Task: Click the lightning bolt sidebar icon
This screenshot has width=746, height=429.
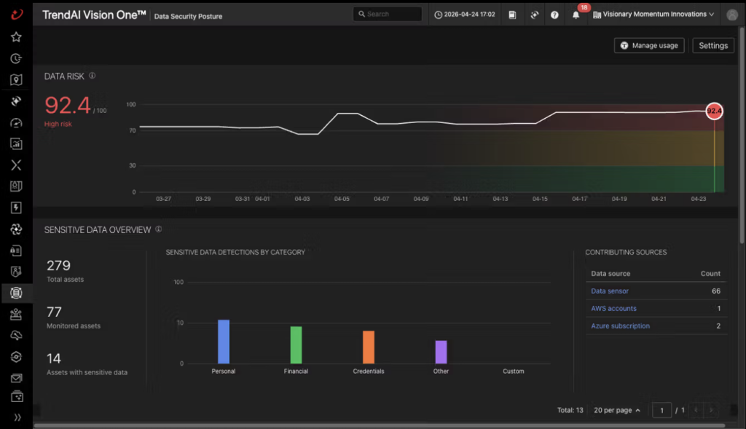Action: (16, 208)
